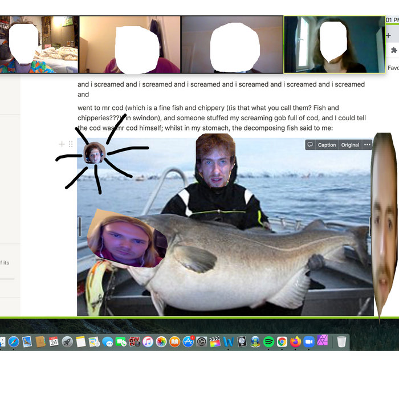Click the plus icon to add a block
Image resolution: width=399 pixels, height=399 pixels.
62,144
